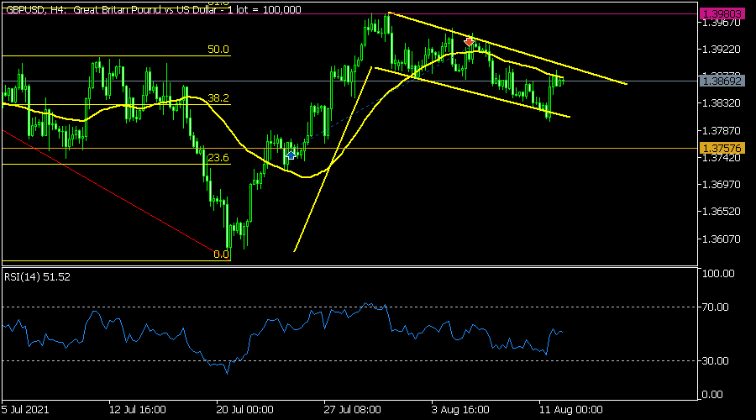Click the 1.36070 price scale label
Image resolution: width=756 pixels, height=420 pixels.
coord(722,239)
